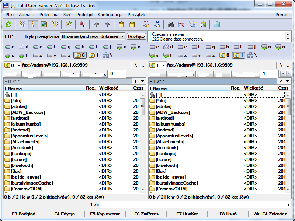Click the Alt+F4 Zakończ button
This screenshot has height=221, width=295.
click(270, 214)
